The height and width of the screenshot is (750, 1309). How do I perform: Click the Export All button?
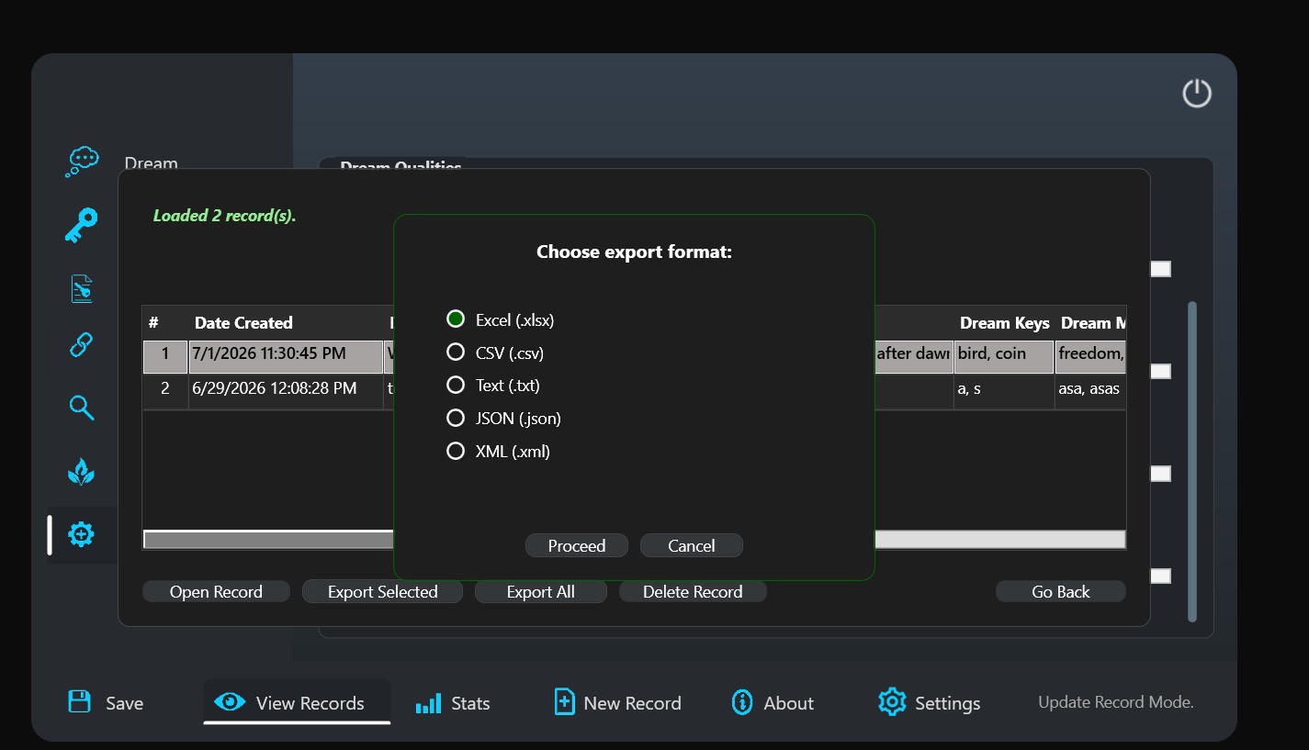[541, 592]
